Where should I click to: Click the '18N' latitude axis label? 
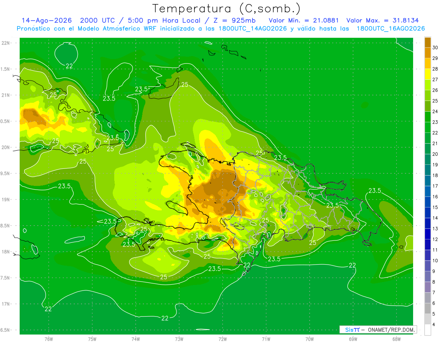click(x=6, y=252)
